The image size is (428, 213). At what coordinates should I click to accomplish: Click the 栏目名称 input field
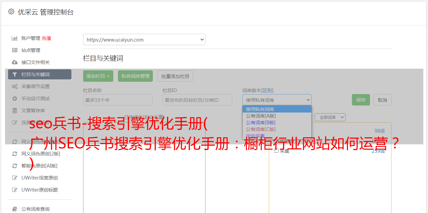click(118, 100)
